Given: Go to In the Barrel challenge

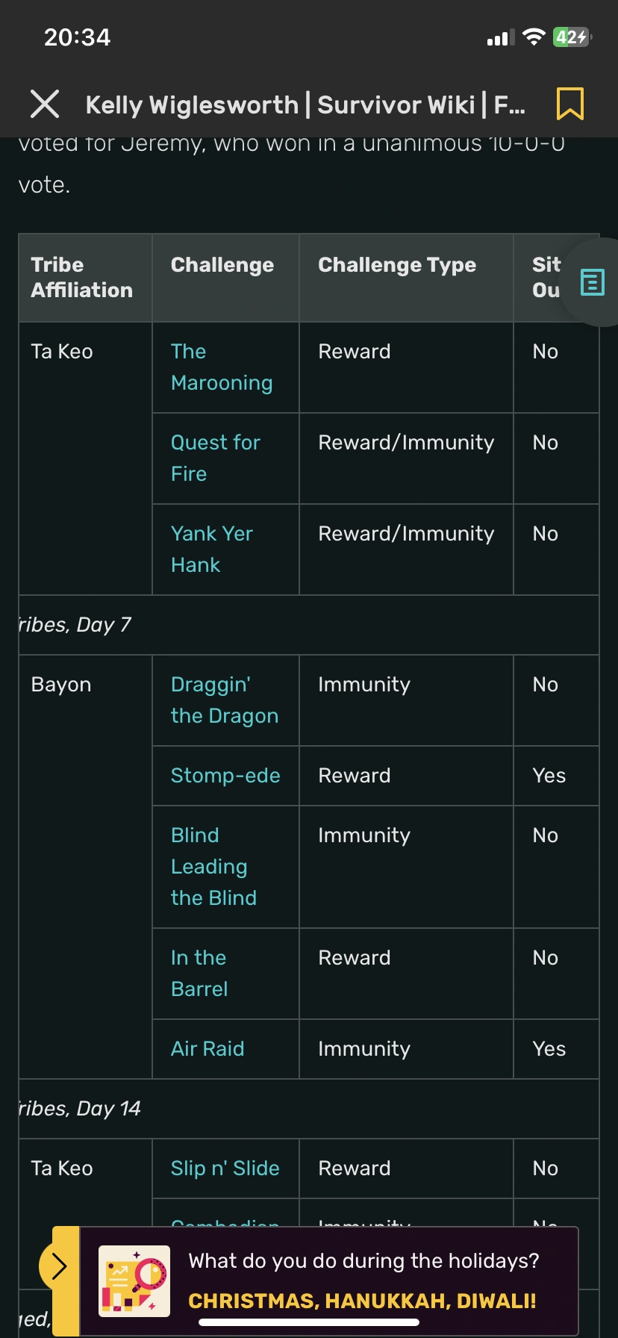Looking at the screenshot, I should click(x=199, y=973).
